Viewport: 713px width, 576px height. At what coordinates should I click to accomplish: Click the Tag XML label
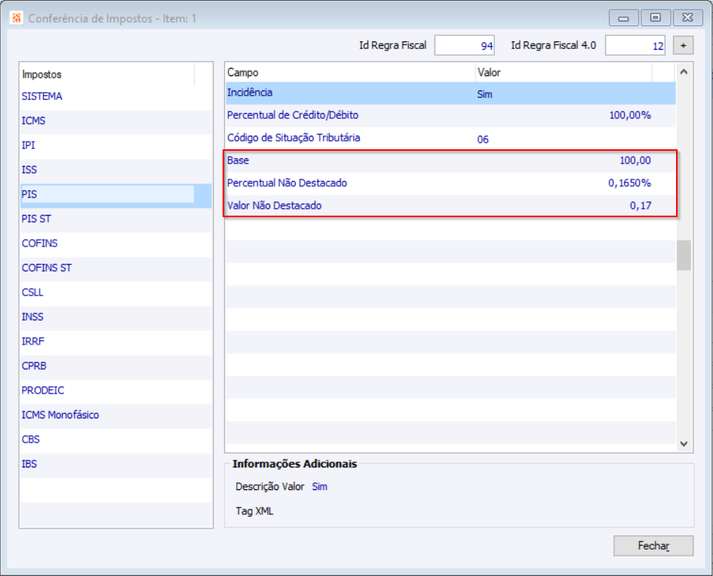(x=254, y=511)
